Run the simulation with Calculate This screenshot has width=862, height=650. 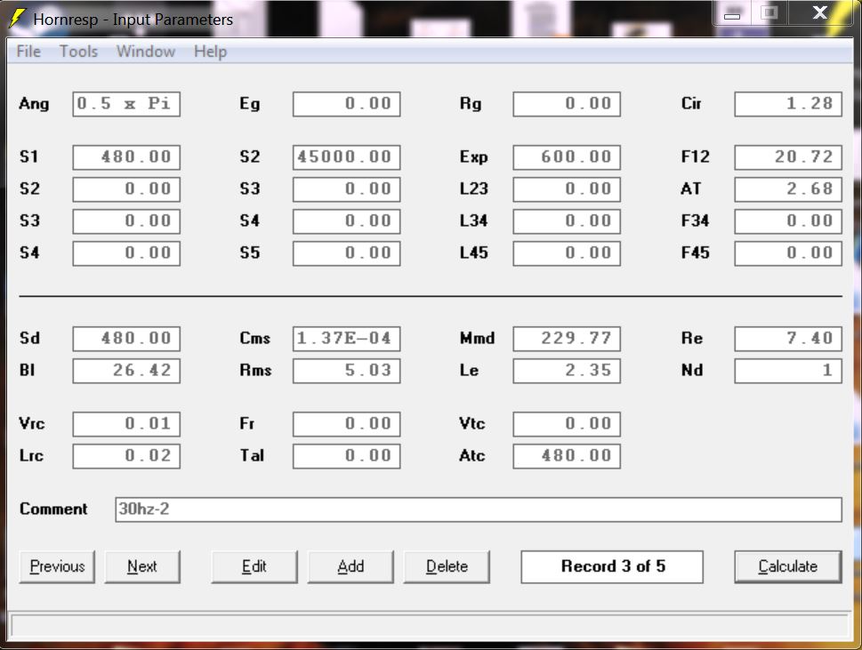click(788, 566)
